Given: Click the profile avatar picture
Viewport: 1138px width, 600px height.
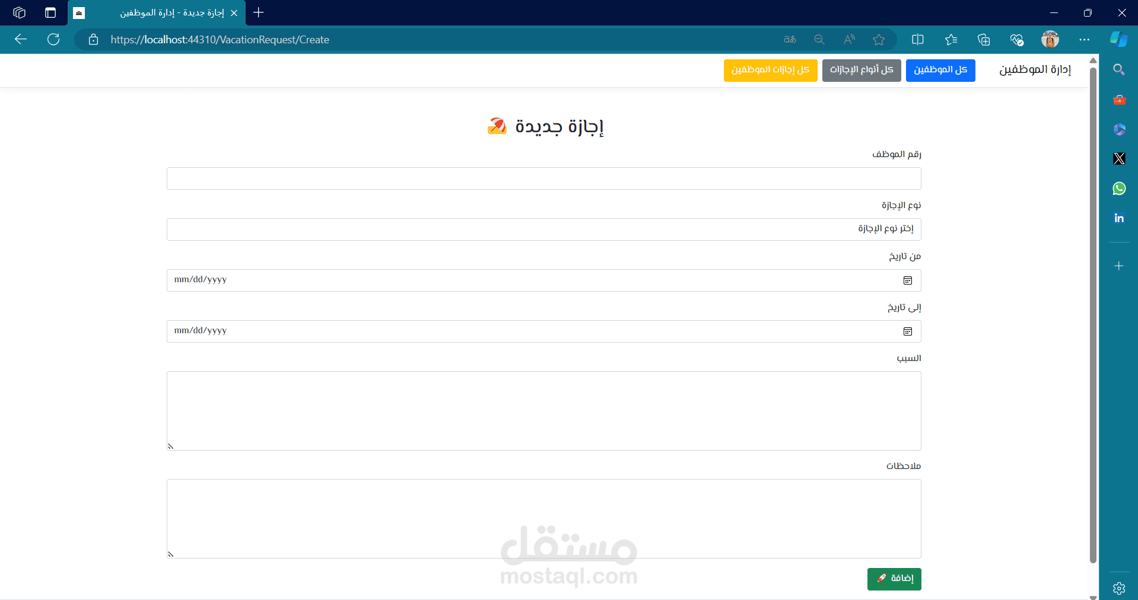Looking at the screenshot, I should (x=1050, y=40).
